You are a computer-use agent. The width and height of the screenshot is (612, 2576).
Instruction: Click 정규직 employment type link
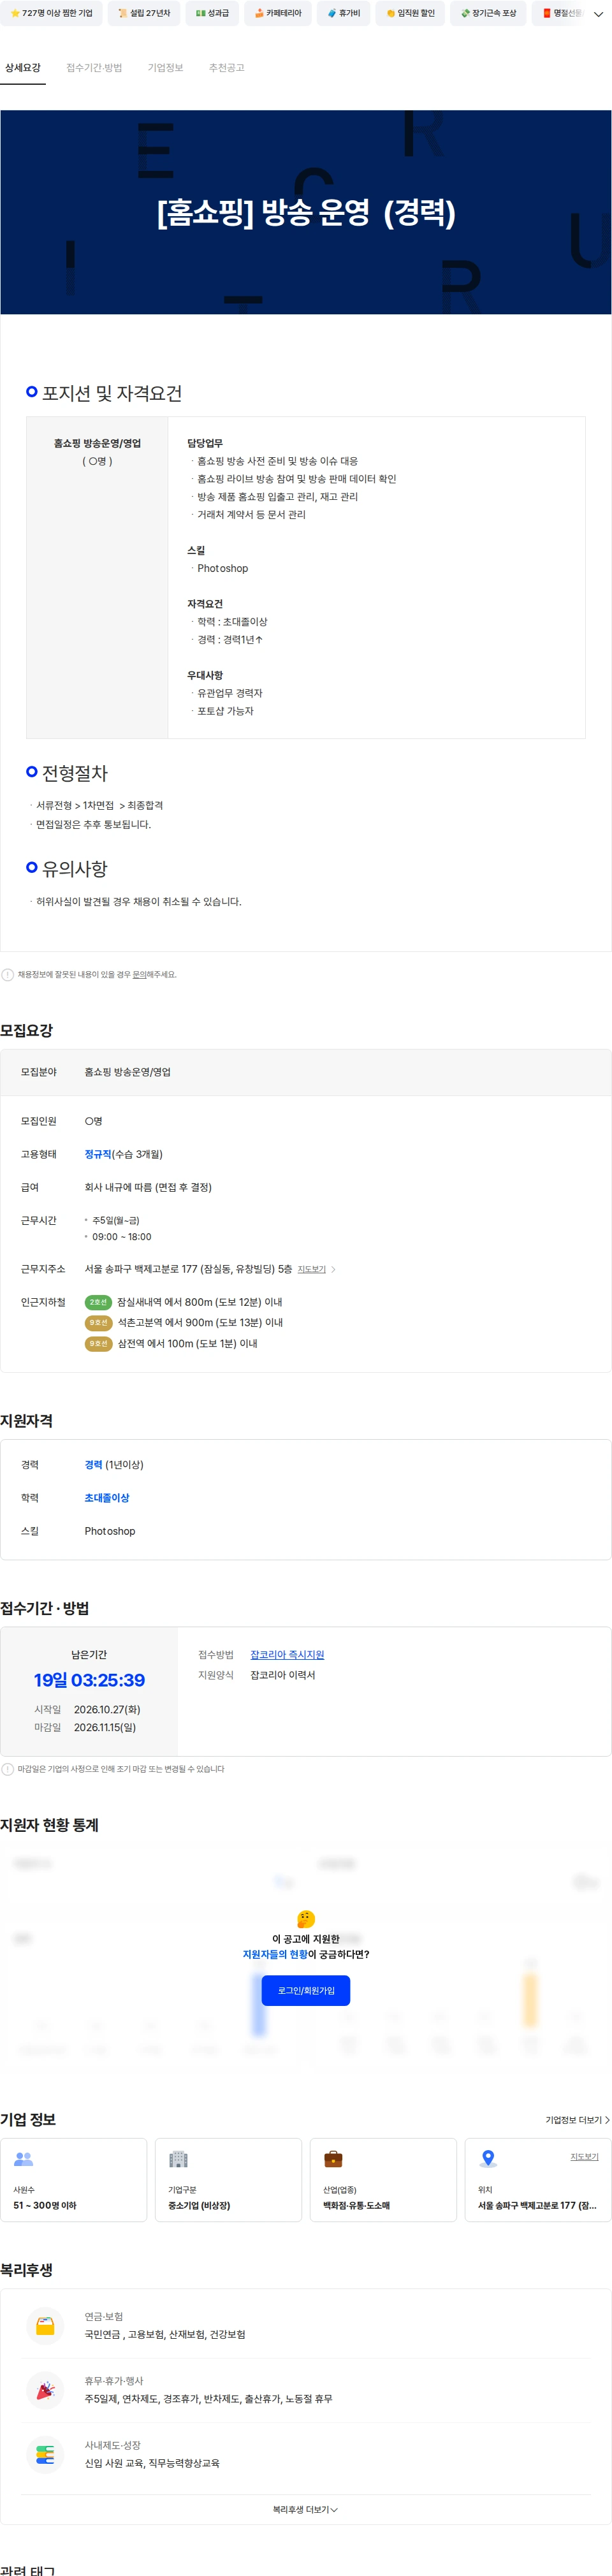pos(98,1154)
